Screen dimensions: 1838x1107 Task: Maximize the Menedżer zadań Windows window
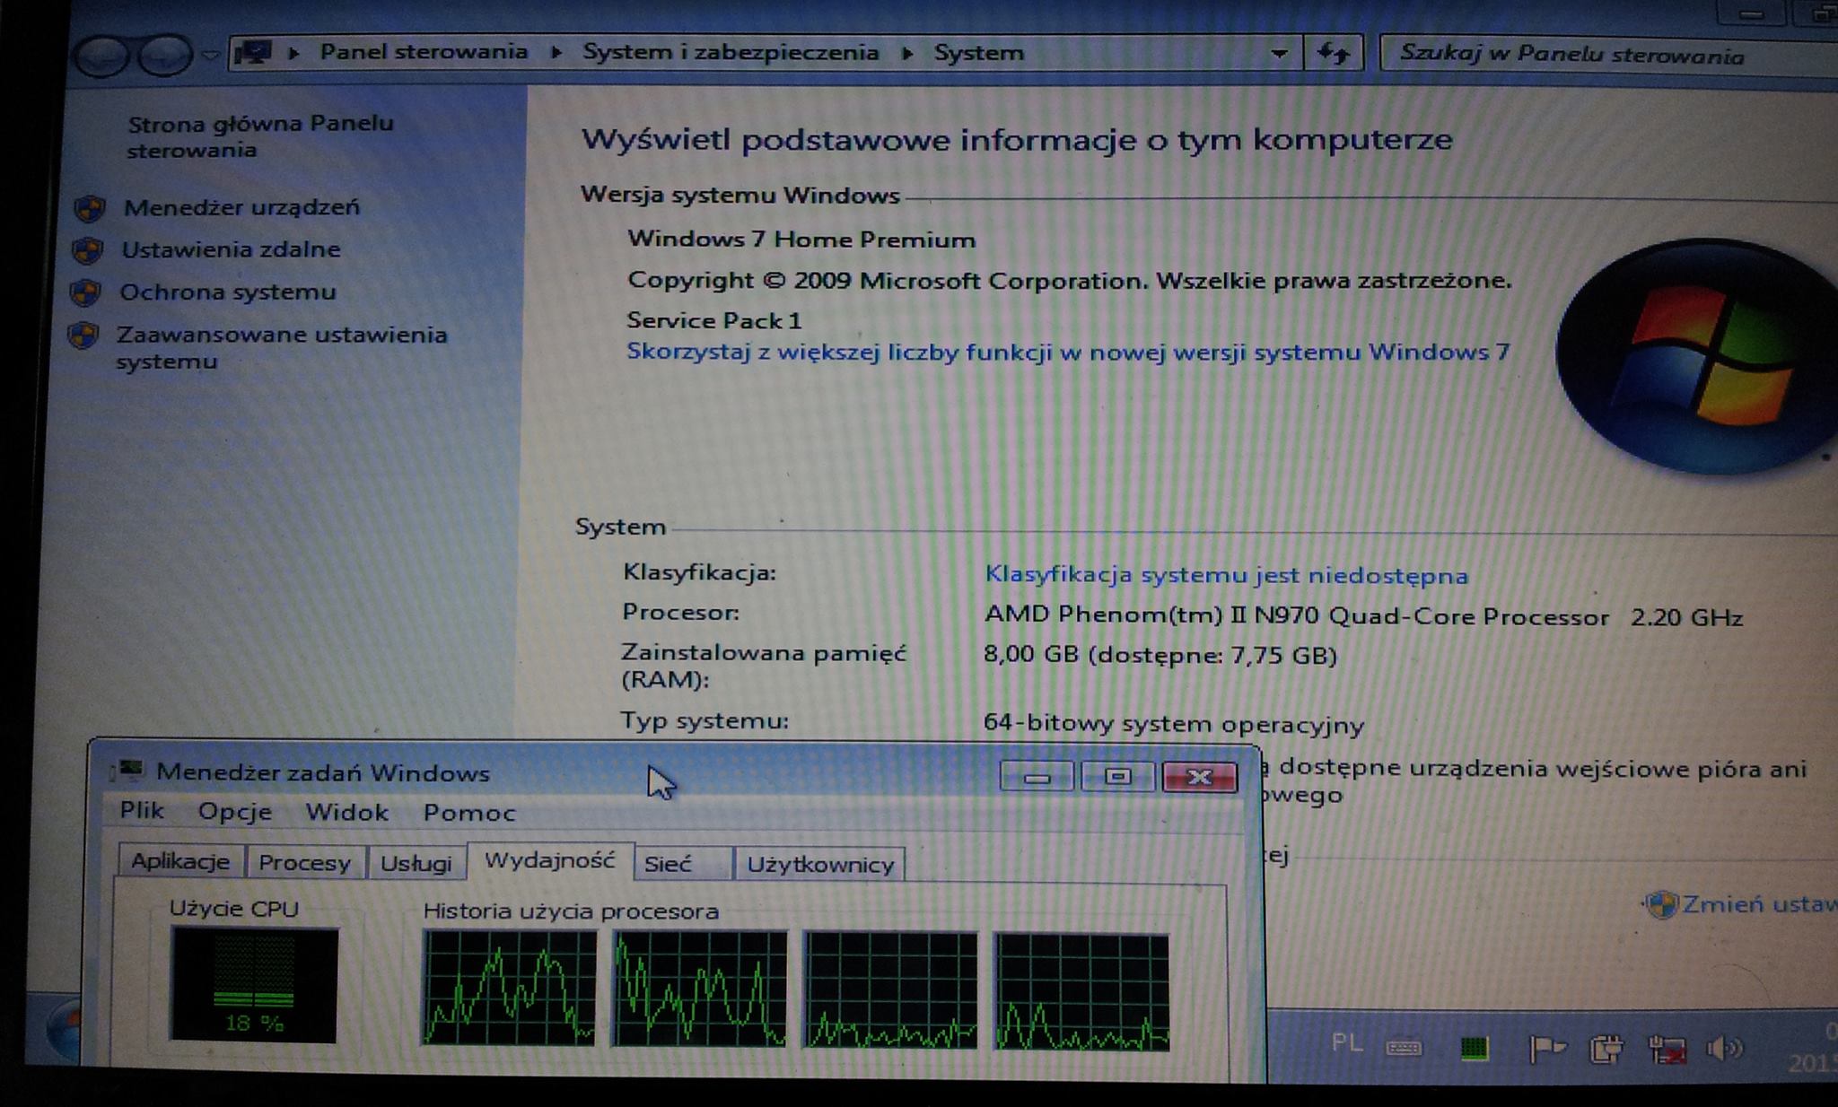[x=1117, y=776]
